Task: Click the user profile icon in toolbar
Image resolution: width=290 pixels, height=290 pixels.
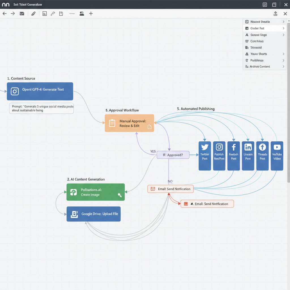Action: pyautogui.click(x=82, y=14)
